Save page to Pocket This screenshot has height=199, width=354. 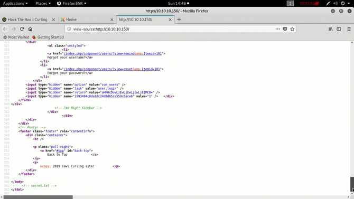(x=285, y=29)
